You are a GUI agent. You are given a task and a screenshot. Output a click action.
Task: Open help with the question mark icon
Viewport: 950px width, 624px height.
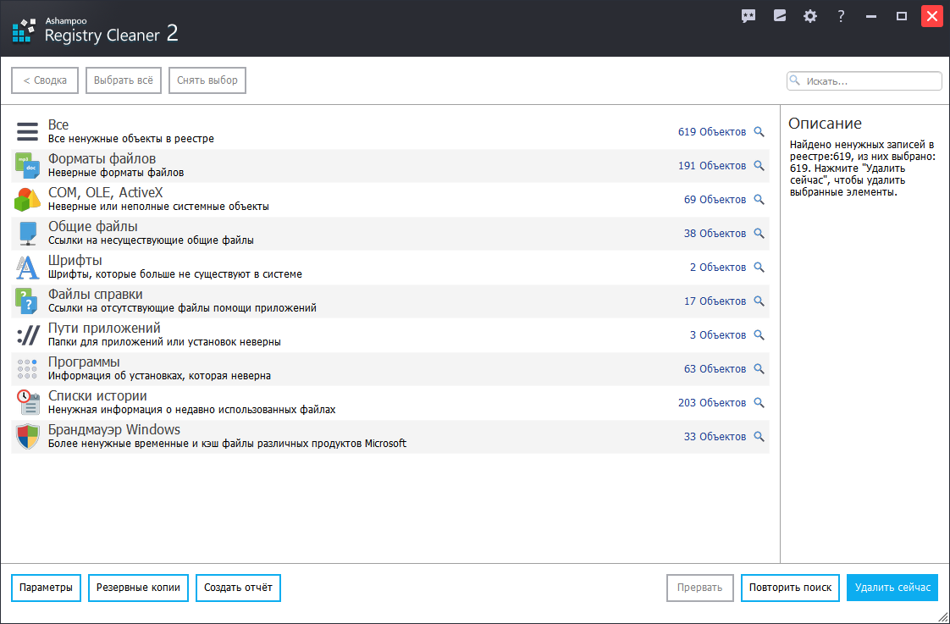click(x=841, y=16)
